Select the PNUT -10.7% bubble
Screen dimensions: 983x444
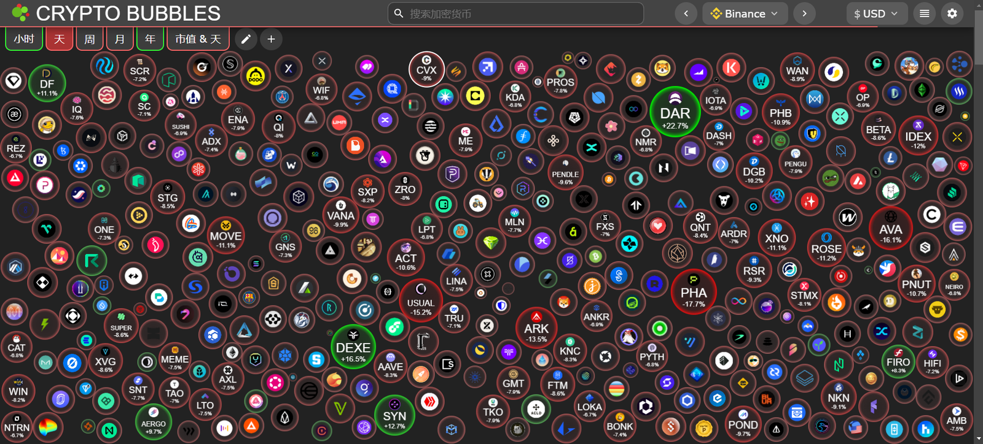pyautogui.click(x=916, y=284)
